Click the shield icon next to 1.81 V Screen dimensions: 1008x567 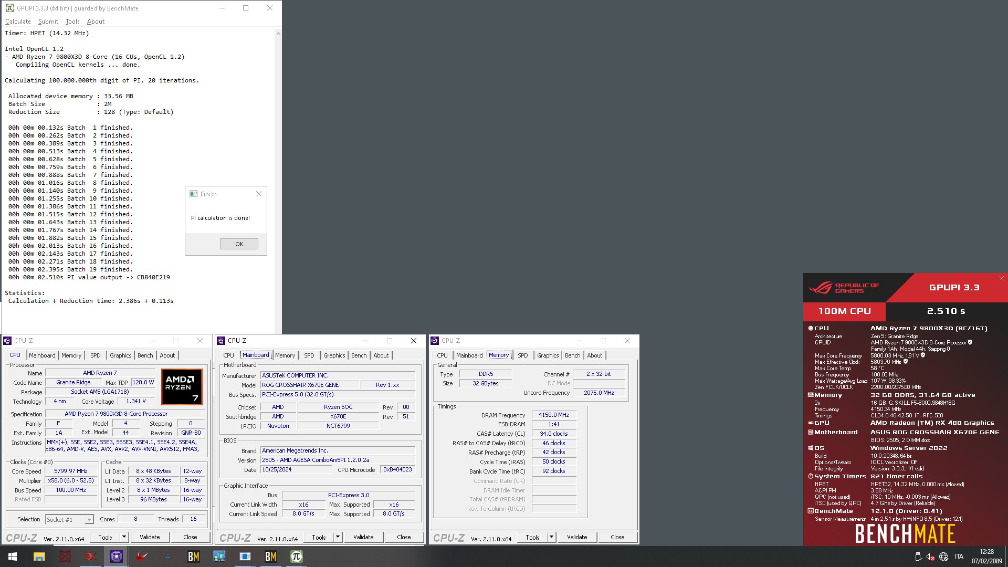922,355
